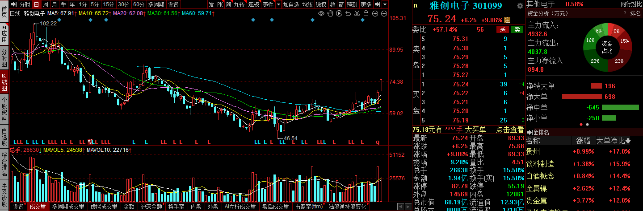Select the hand pan tool icon
The height and width of the screenshot is (211, 643).
coord(330,14)
